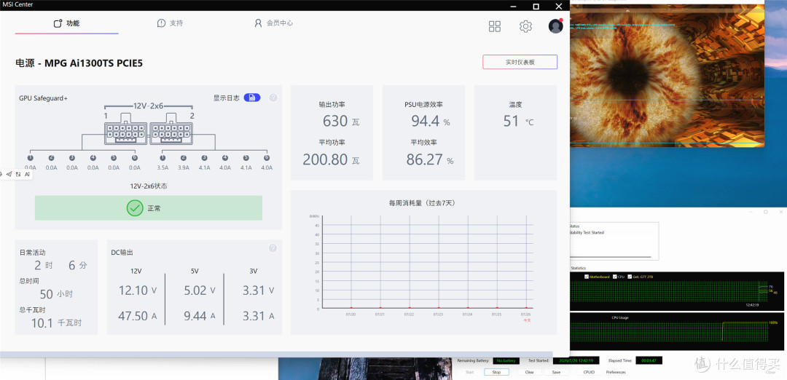Image resolution: width=787 pixels, height=380 pixels.
Task: Maximize the MSI Center window
Action: click(536, 6)
